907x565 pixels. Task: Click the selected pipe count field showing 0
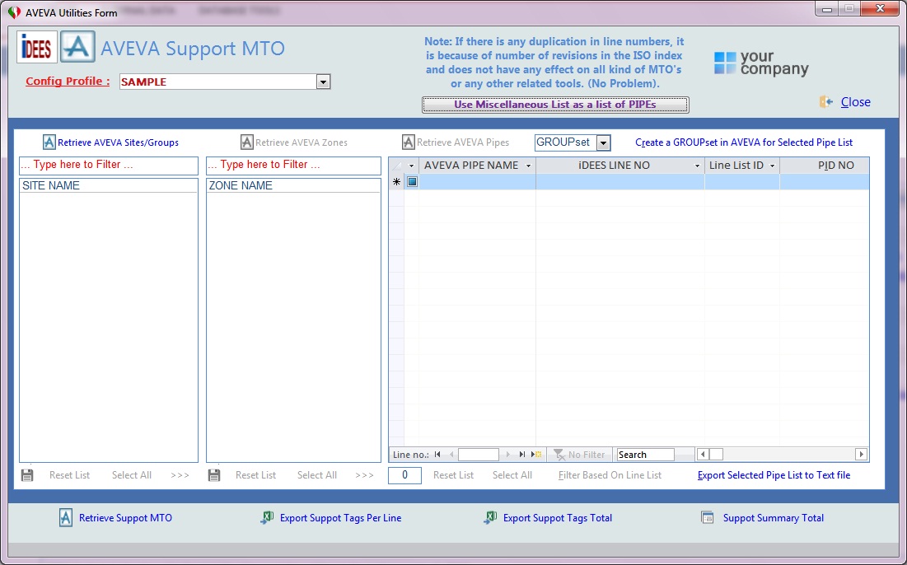(405, 475)
